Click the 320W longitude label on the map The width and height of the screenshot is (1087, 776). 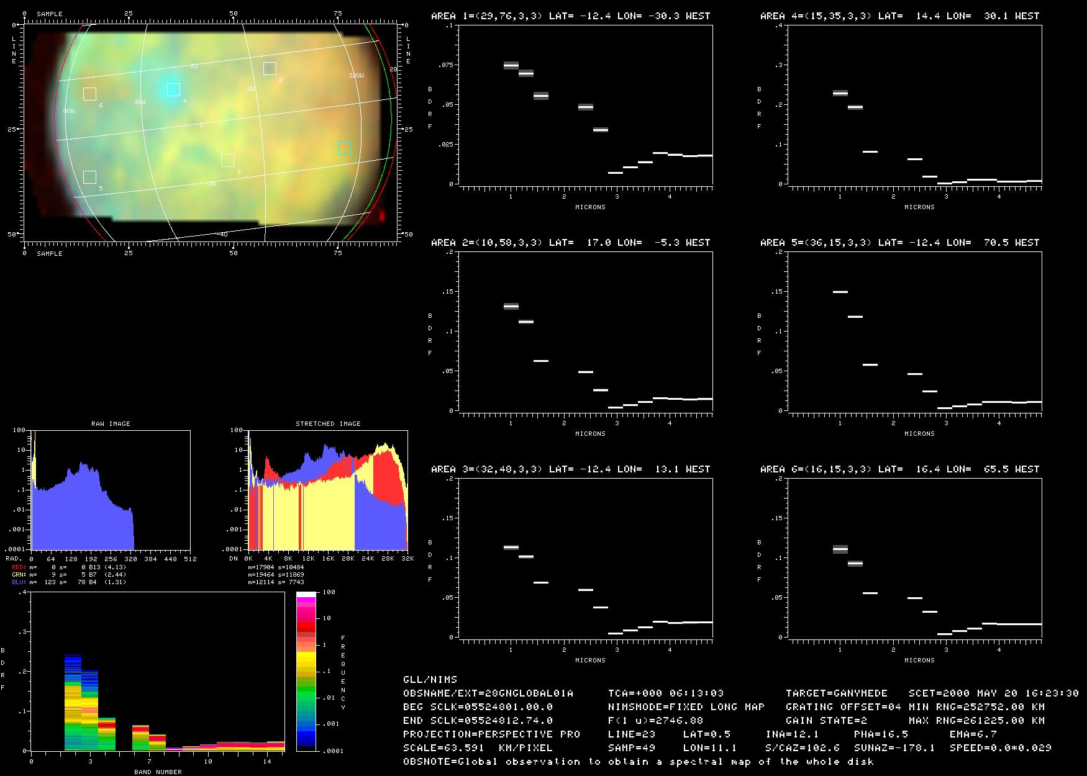coord(356,76)
